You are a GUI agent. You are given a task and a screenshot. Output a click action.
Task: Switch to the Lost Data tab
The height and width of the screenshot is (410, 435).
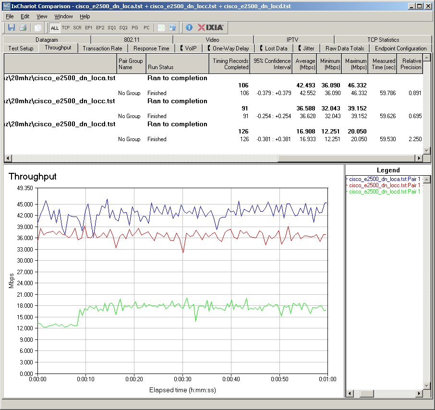point(274,48)
